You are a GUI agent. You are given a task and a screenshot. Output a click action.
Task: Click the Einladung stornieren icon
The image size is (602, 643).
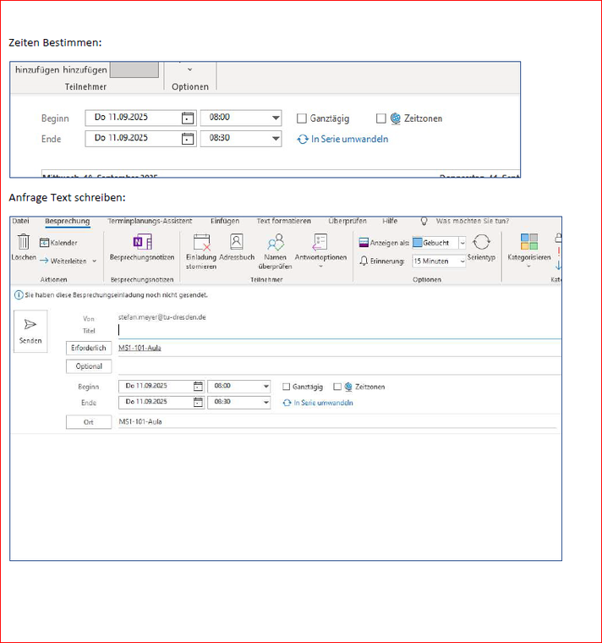tap(201, 243)
